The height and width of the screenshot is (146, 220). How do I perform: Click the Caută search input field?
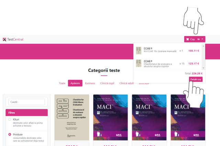coord(26,102)
